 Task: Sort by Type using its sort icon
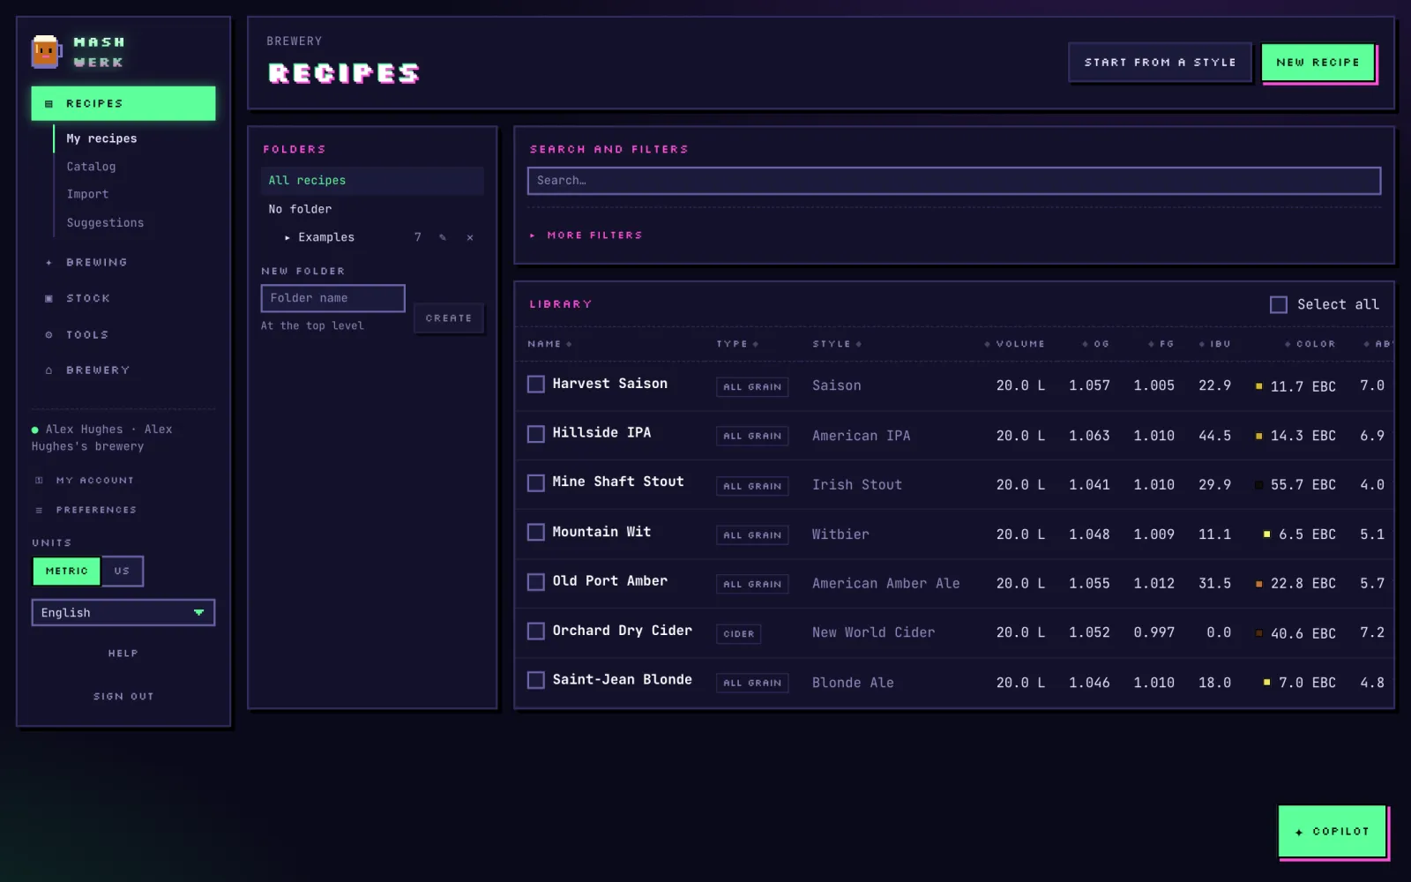(x=756, y=344)
